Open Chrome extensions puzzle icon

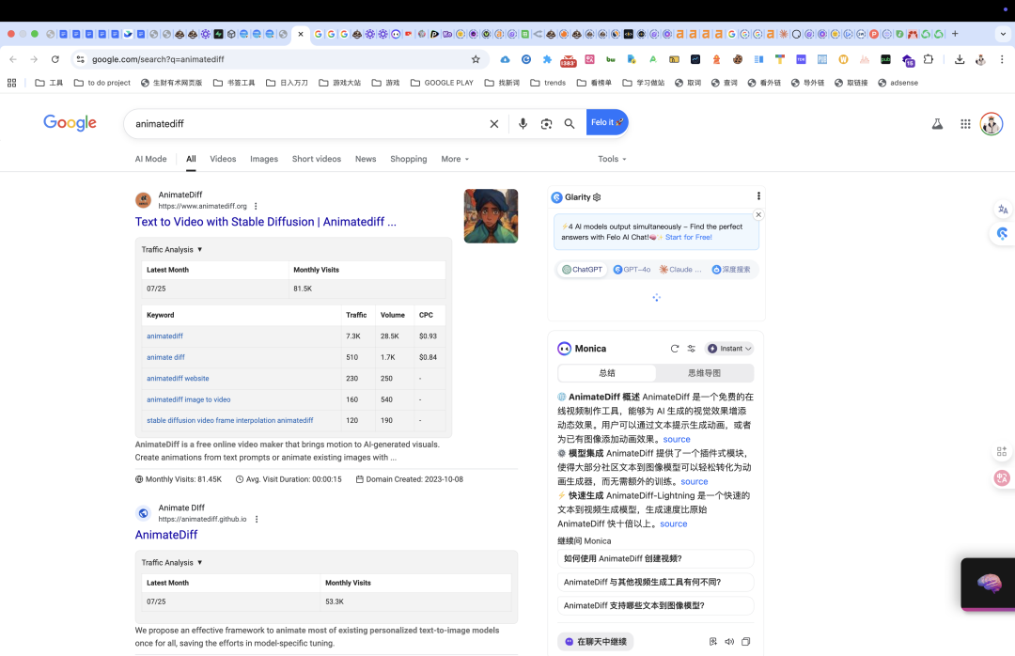pos(929,59)
